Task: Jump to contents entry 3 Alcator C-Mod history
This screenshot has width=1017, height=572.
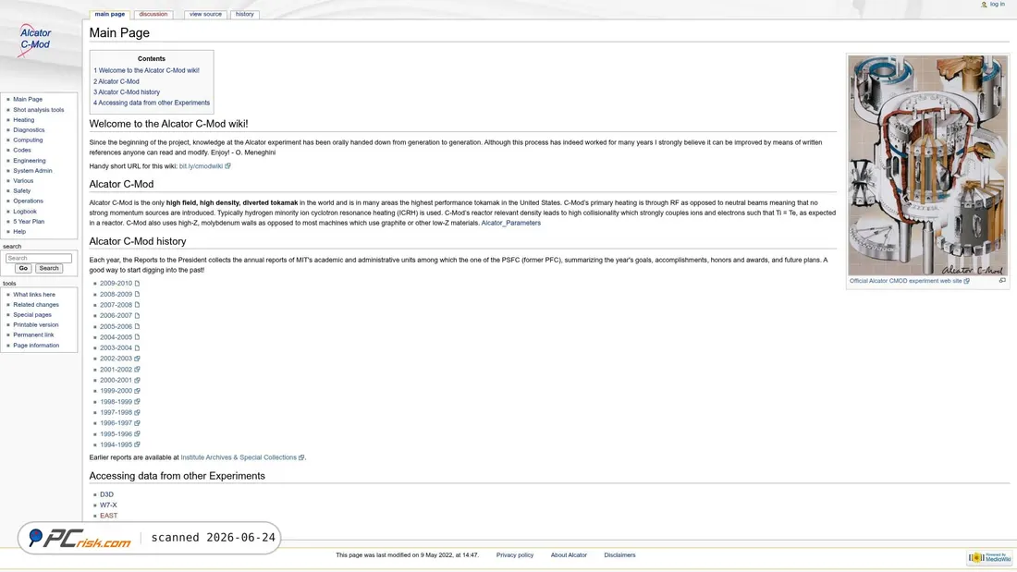Action: click(x=126, y=92)
